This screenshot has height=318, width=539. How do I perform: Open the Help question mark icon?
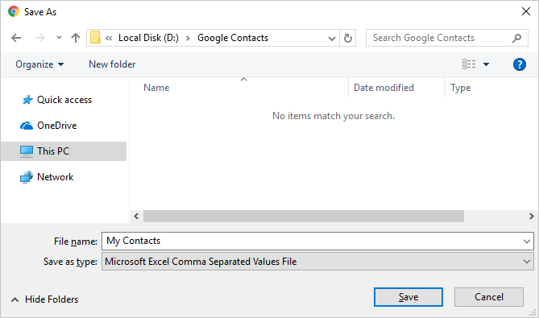[520, 64]
